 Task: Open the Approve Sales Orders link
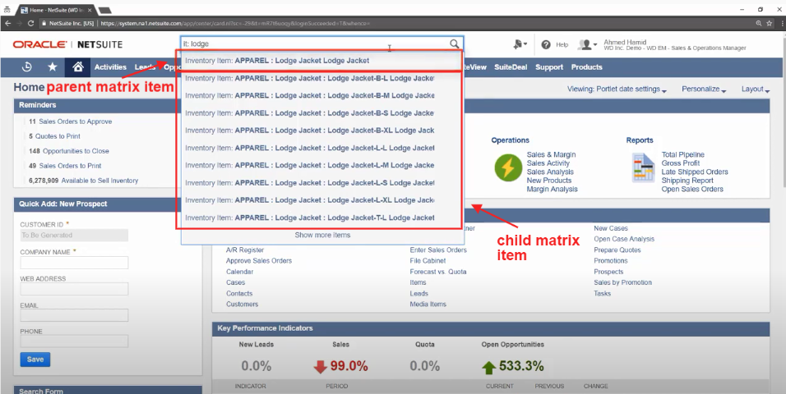tap(259, 261)
